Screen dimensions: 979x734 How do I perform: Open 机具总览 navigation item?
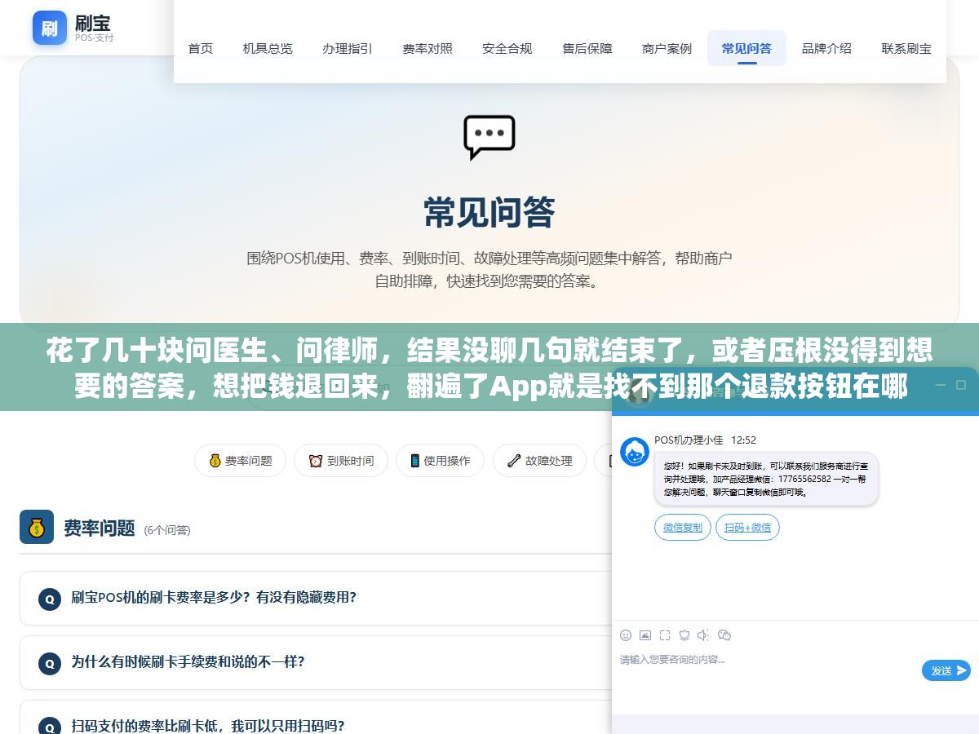(x=268, y=48)
